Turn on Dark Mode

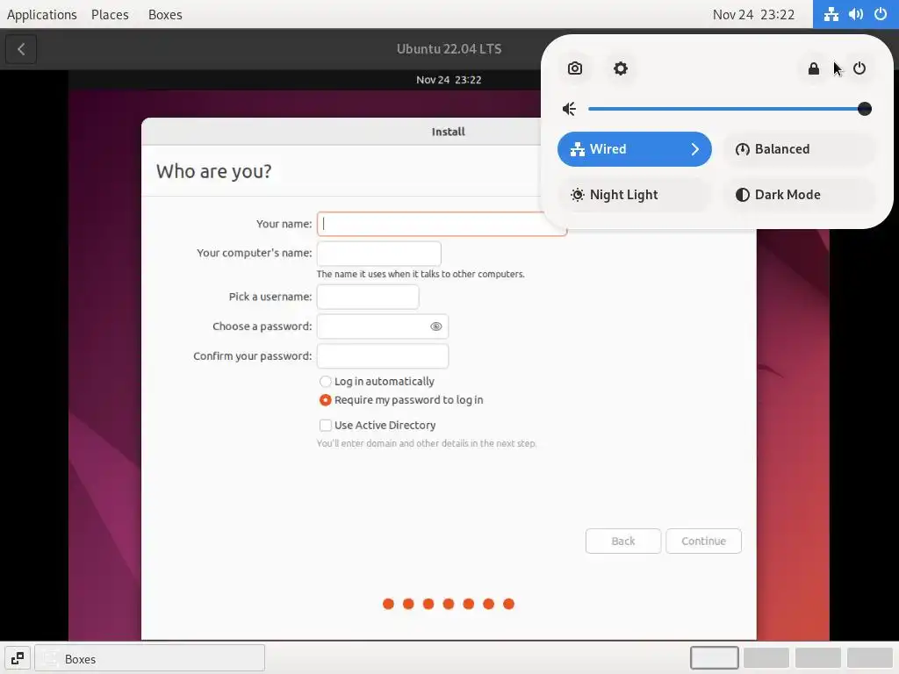point(799,195)
